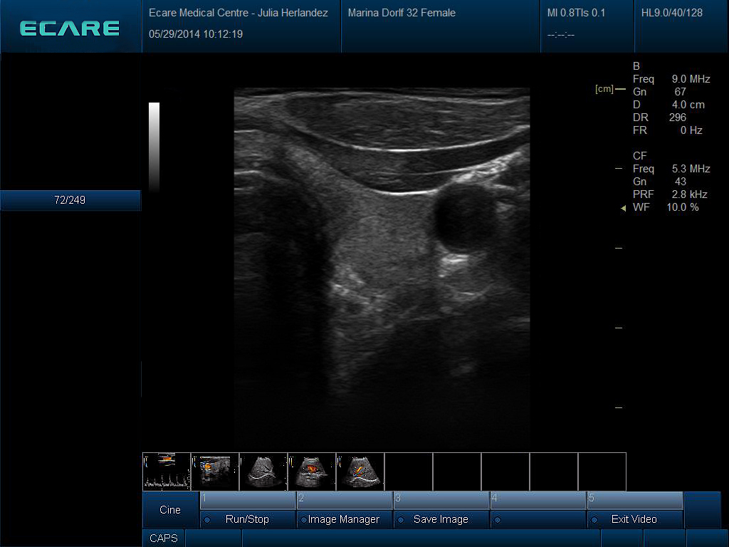Click the ECARE logo
This screenshot has height=547, width=729.
click(x=70, y=28)
